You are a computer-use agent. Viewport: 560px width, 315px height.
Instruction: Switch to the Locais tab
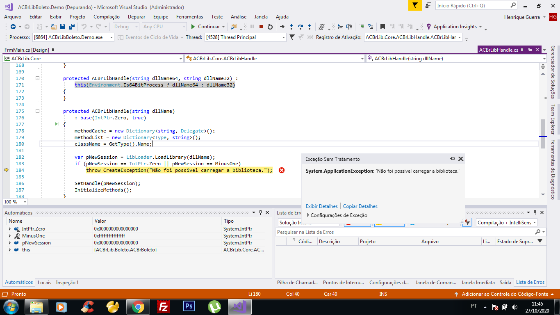coord(45,282)
